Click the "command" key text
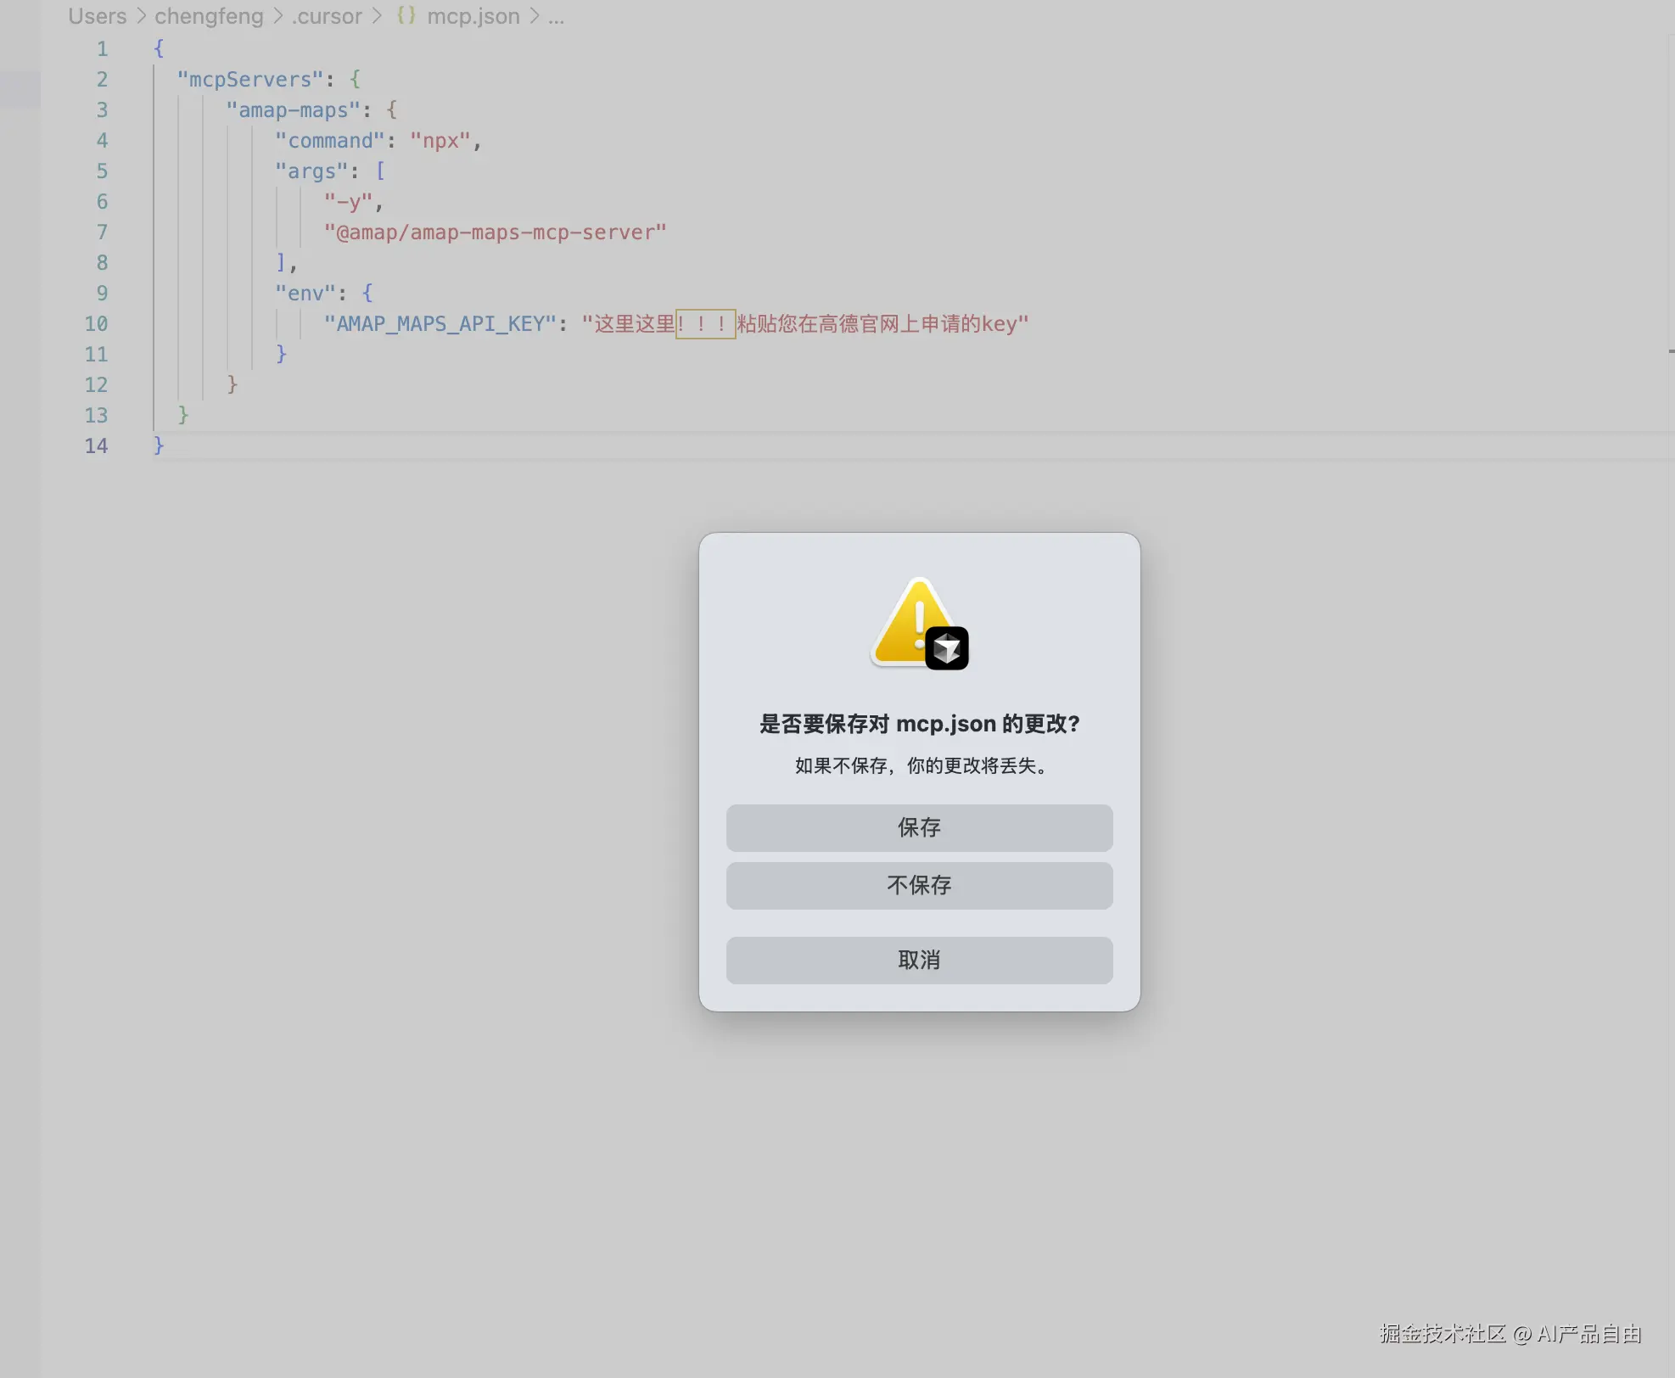The height and width of the screenshot is (1378, 1675). tap(329, 140)
